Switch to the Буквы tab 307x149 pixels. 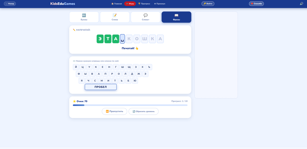point(84,17)
